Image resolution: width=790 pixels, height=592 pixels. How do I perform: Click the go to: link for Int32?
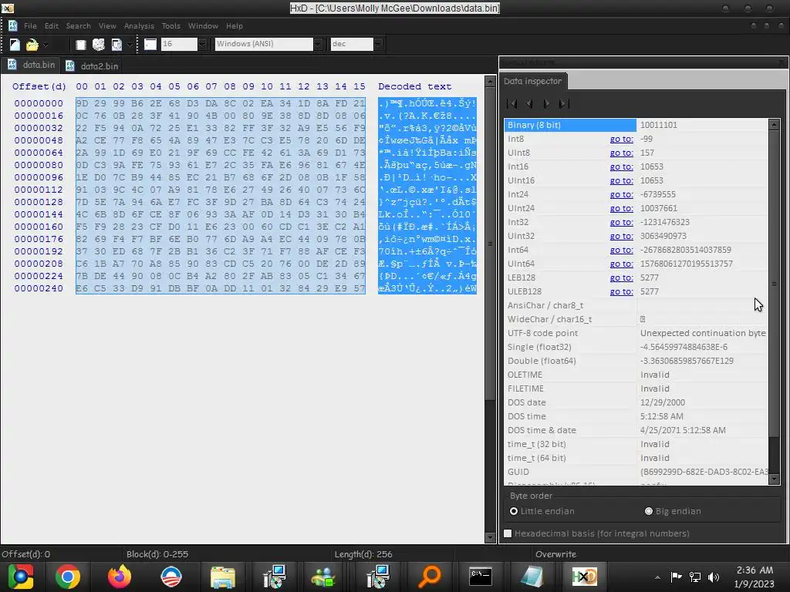621,222
